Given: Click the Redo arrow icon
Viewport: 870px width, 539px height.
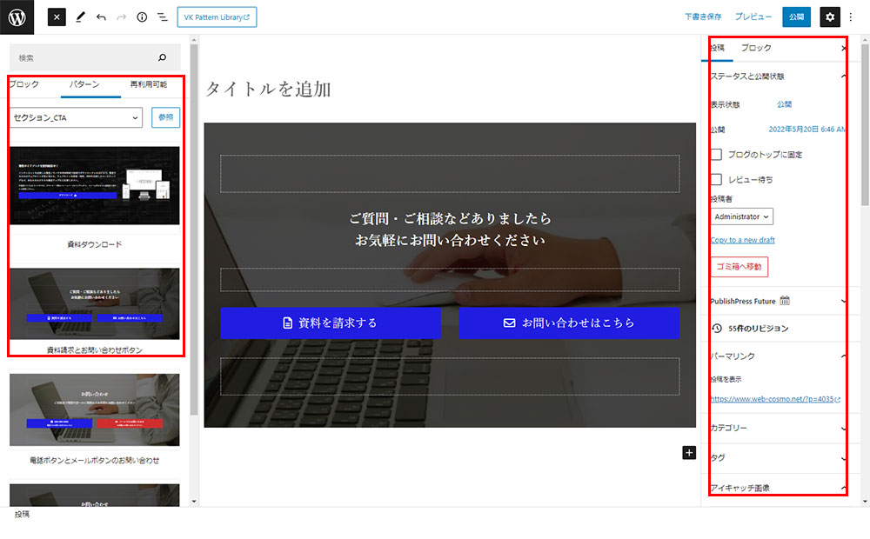Looking at the screenshot, I should pos(120,17).
